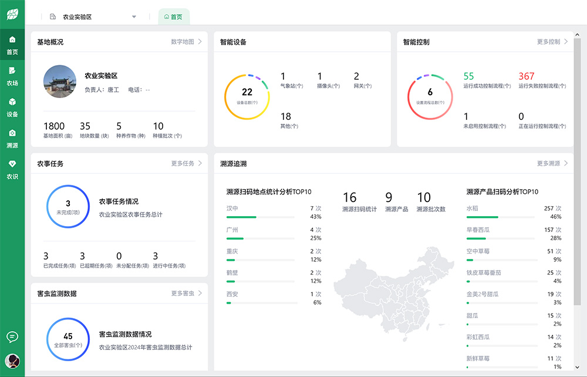Open the 首页 home sidebar icon

click(x=12, y=45)
